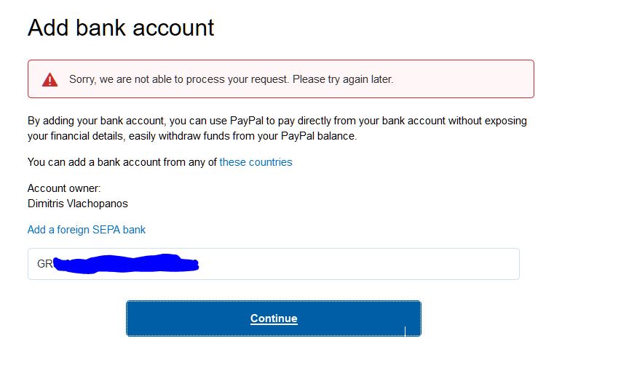The height and width of the screenshot is (389, 621).
Task: Click the word "PayPal" in the first paragraph line
Action: [x=246, y=121]
